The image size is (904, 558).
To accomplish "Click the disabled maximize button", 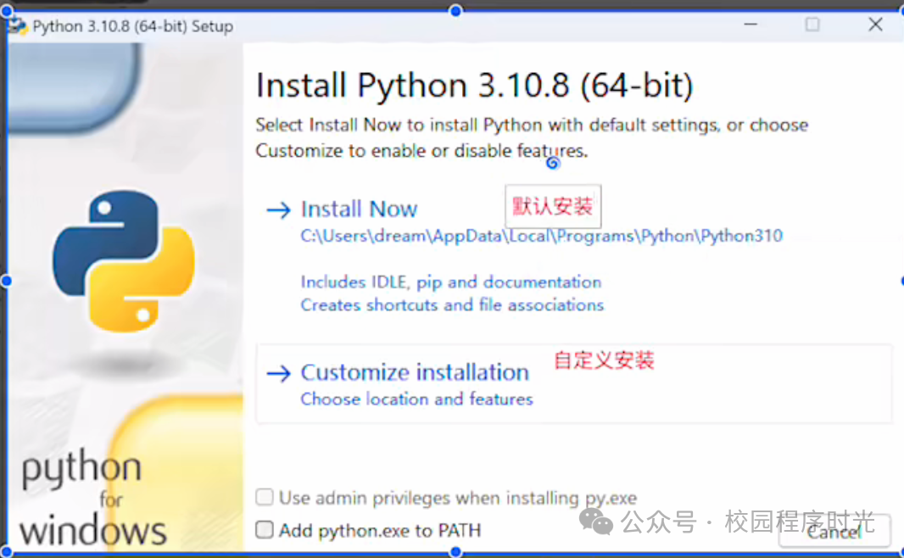I will click(x=812, y=25).
